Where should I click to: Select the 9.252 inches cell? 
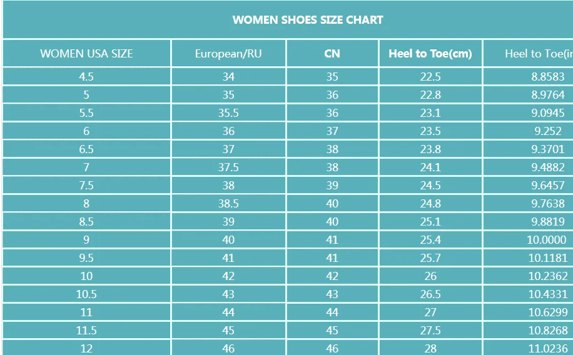[x=548, y=131]
